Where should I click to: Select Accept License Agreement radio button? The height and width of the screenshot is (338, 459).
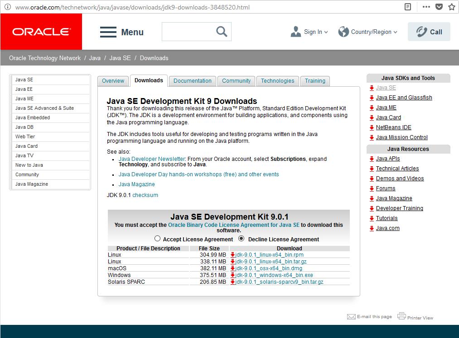click(x=158, y=239)
